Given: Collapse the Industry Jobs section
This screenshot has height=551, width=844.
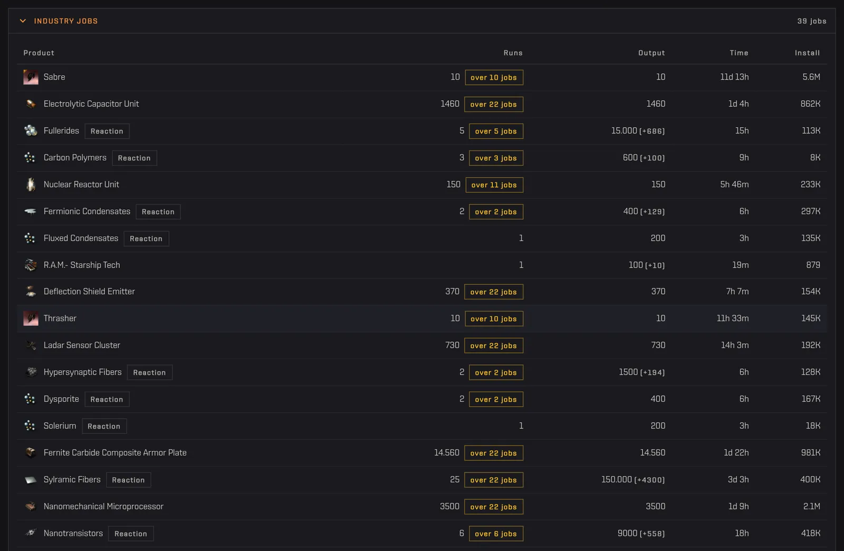Looking at the screenshot, I should 23,21.
